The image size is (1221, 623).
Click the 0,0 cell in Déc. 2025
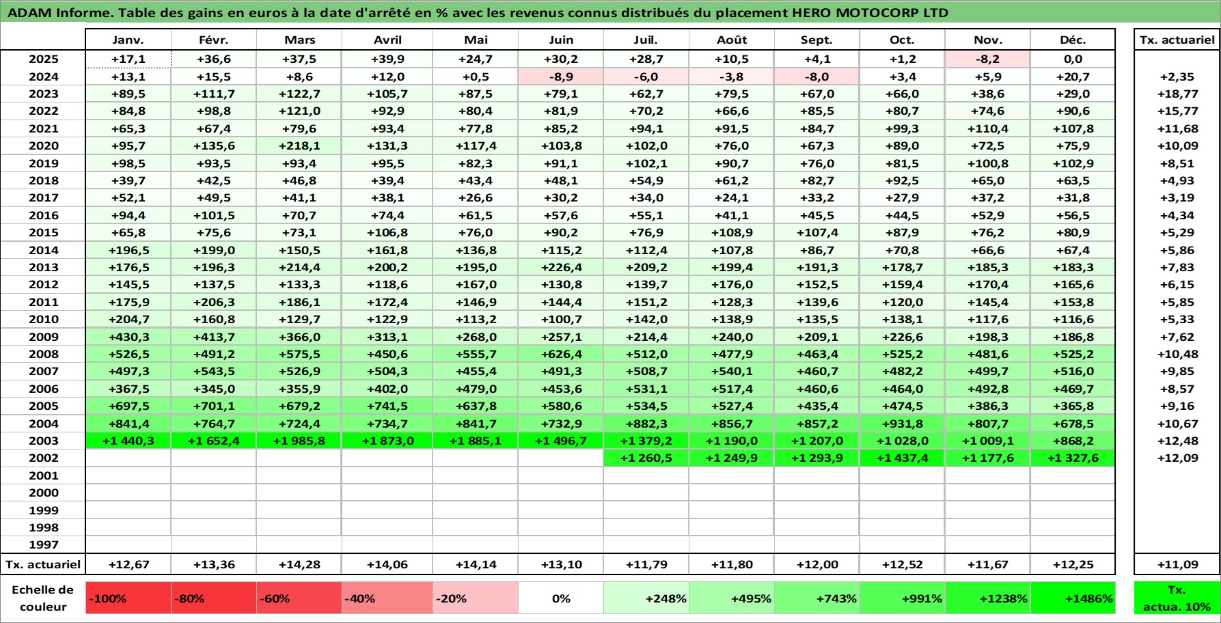1073,59
